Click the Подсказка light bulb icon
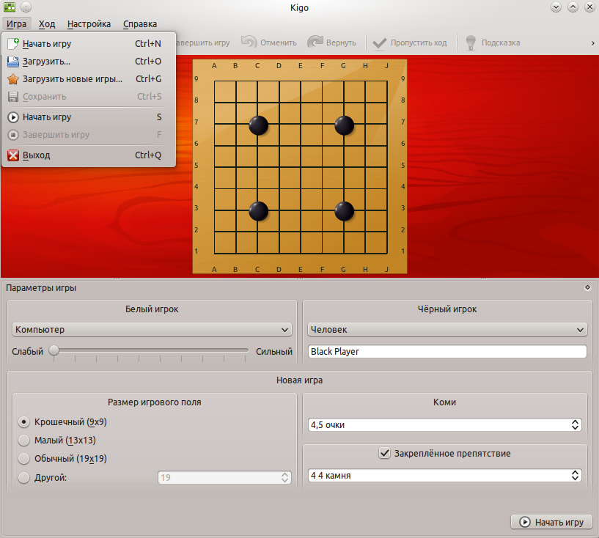This screenshot has height=538, width=599. pos(471,43)
